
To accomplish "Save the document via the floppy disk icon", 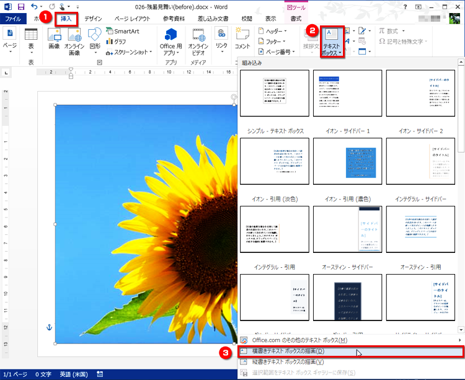I will point(21,7).
